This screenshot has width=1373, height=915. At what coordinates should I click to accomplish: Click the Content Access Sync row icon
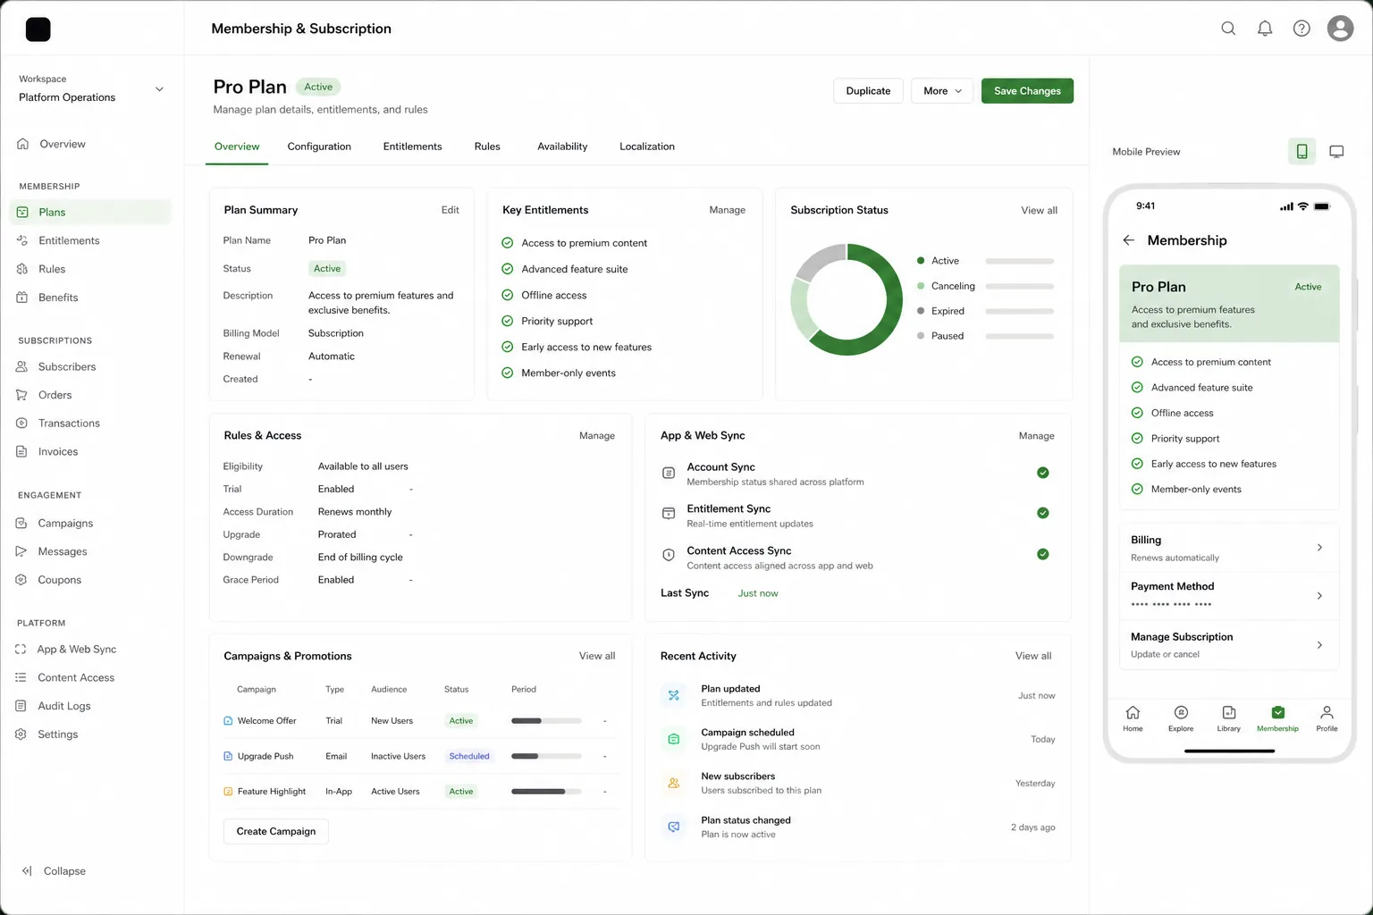669,555
